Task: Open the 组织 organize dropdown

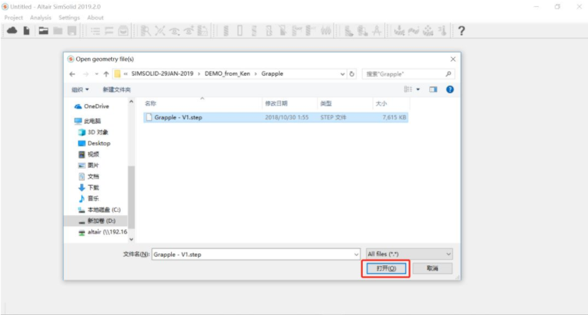Action: 81,89
